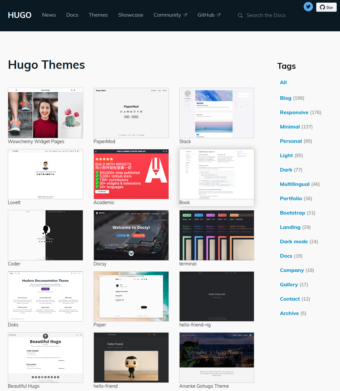
Task: Click the Book title below thumbnail
Action: click(185, 203)
